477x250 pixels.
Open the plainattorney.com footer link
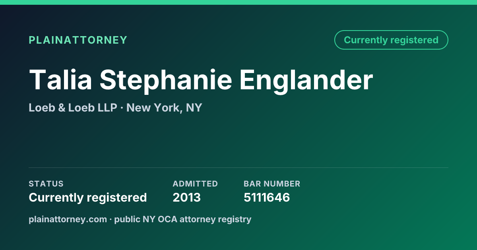pos(68,219)
